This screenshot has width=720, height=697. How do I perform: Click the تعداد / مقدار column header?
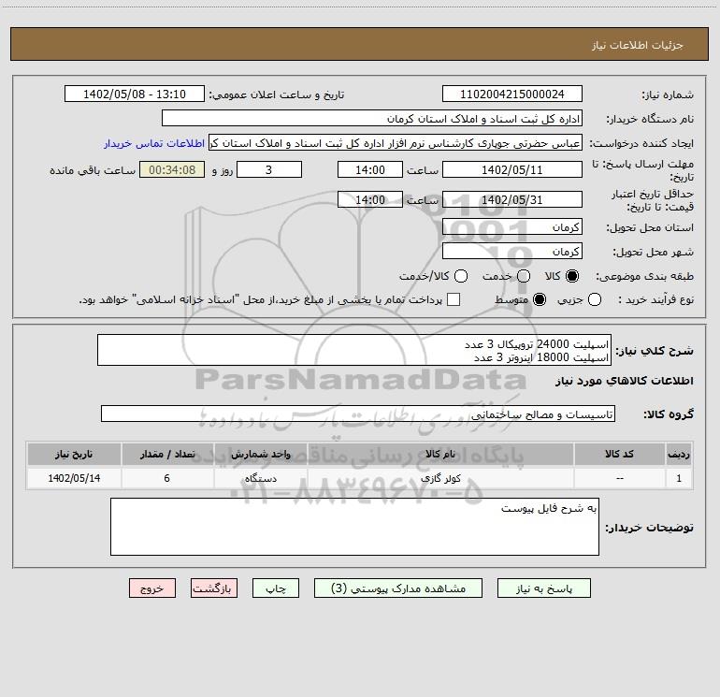167,454
